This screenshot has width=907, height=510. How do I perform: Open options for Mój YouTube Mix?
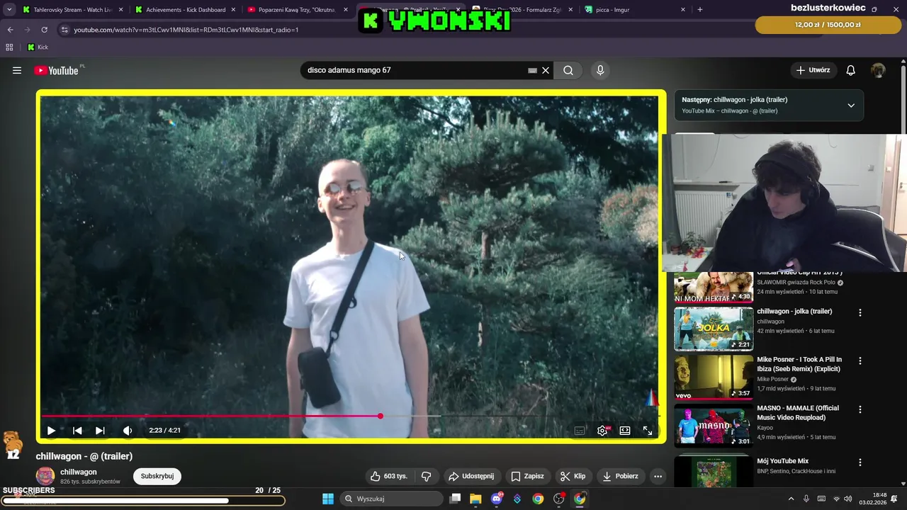tap(860, 462)
